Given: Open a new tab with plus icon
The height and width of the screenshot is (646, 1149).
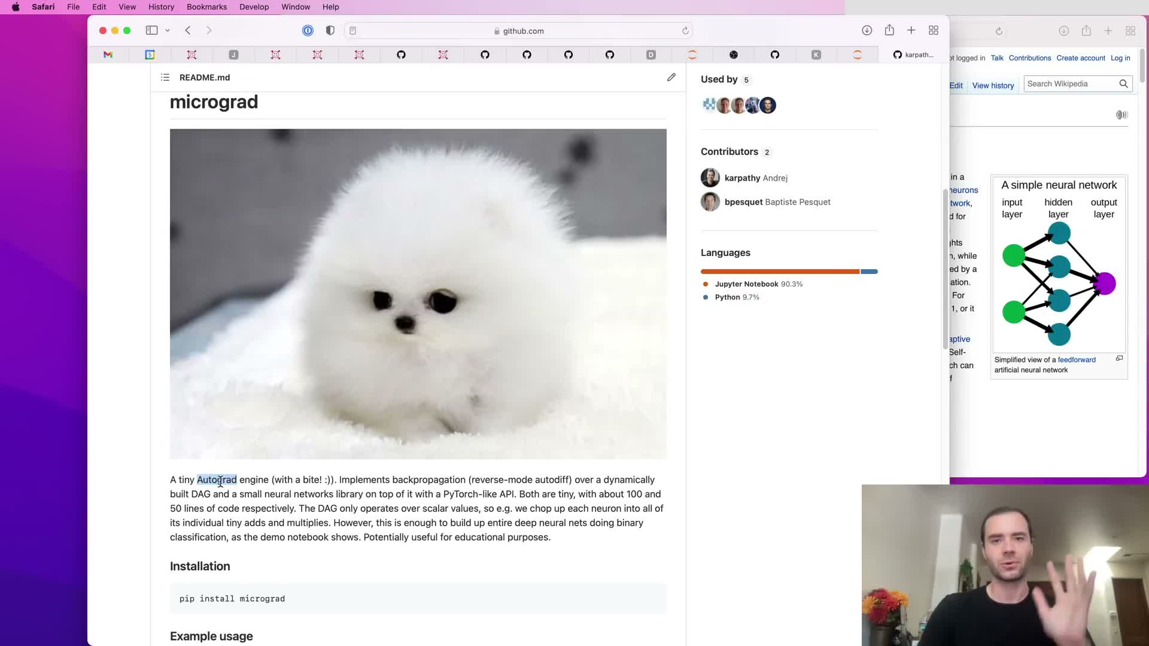Looking at the screenshot, I should [911, 31].
